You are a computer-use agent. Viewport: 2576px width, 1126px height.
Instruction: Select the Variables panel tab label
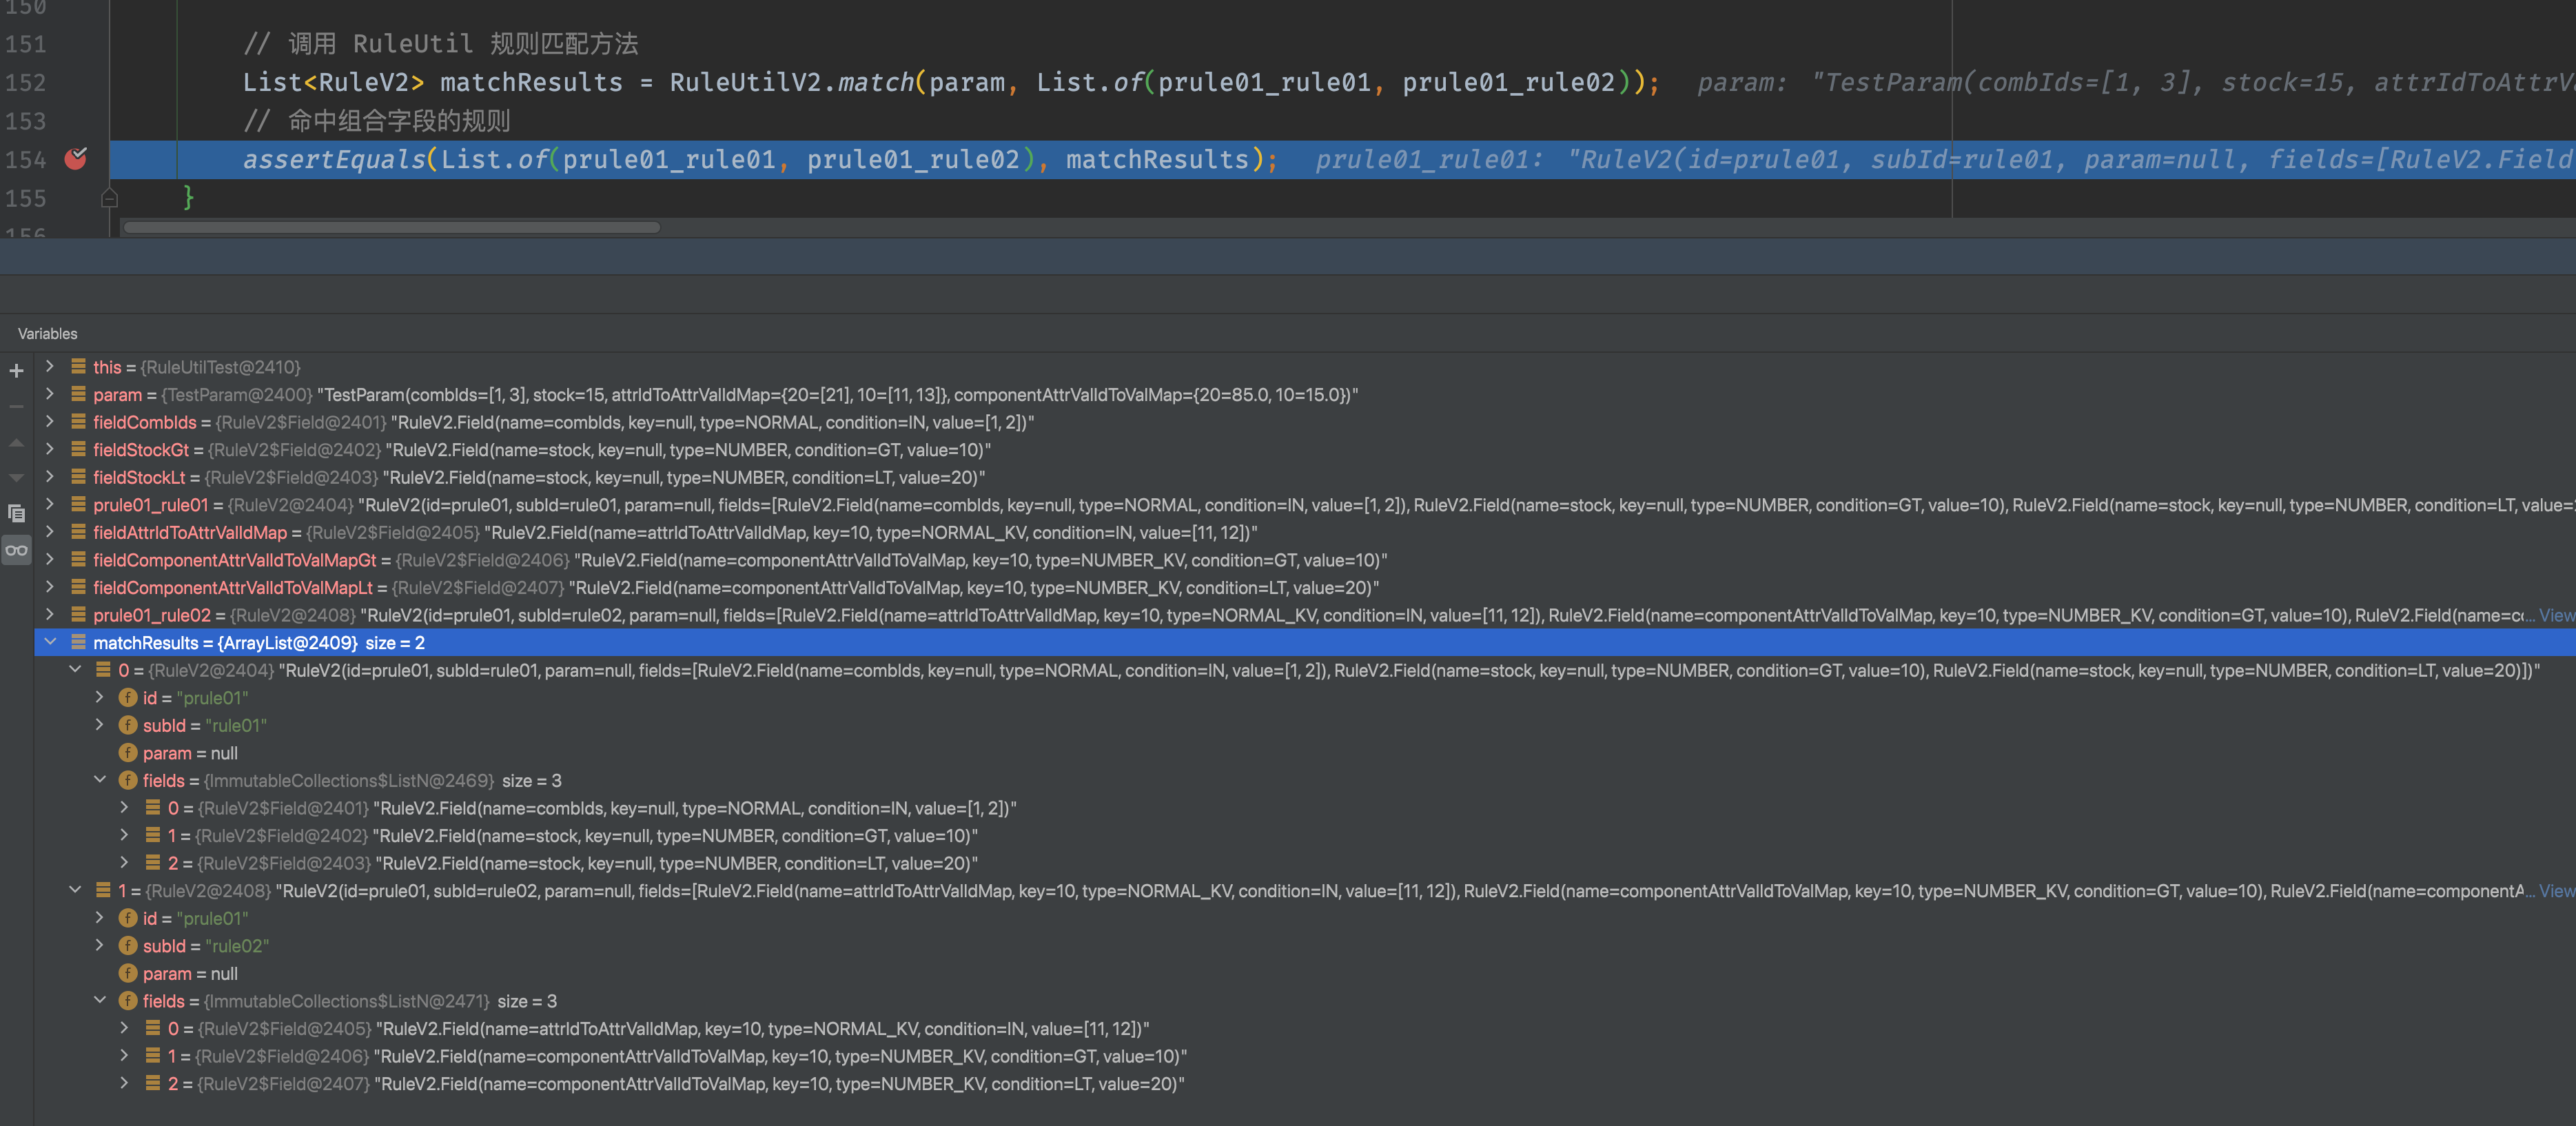pyautogui.click(x=47, y=333)
